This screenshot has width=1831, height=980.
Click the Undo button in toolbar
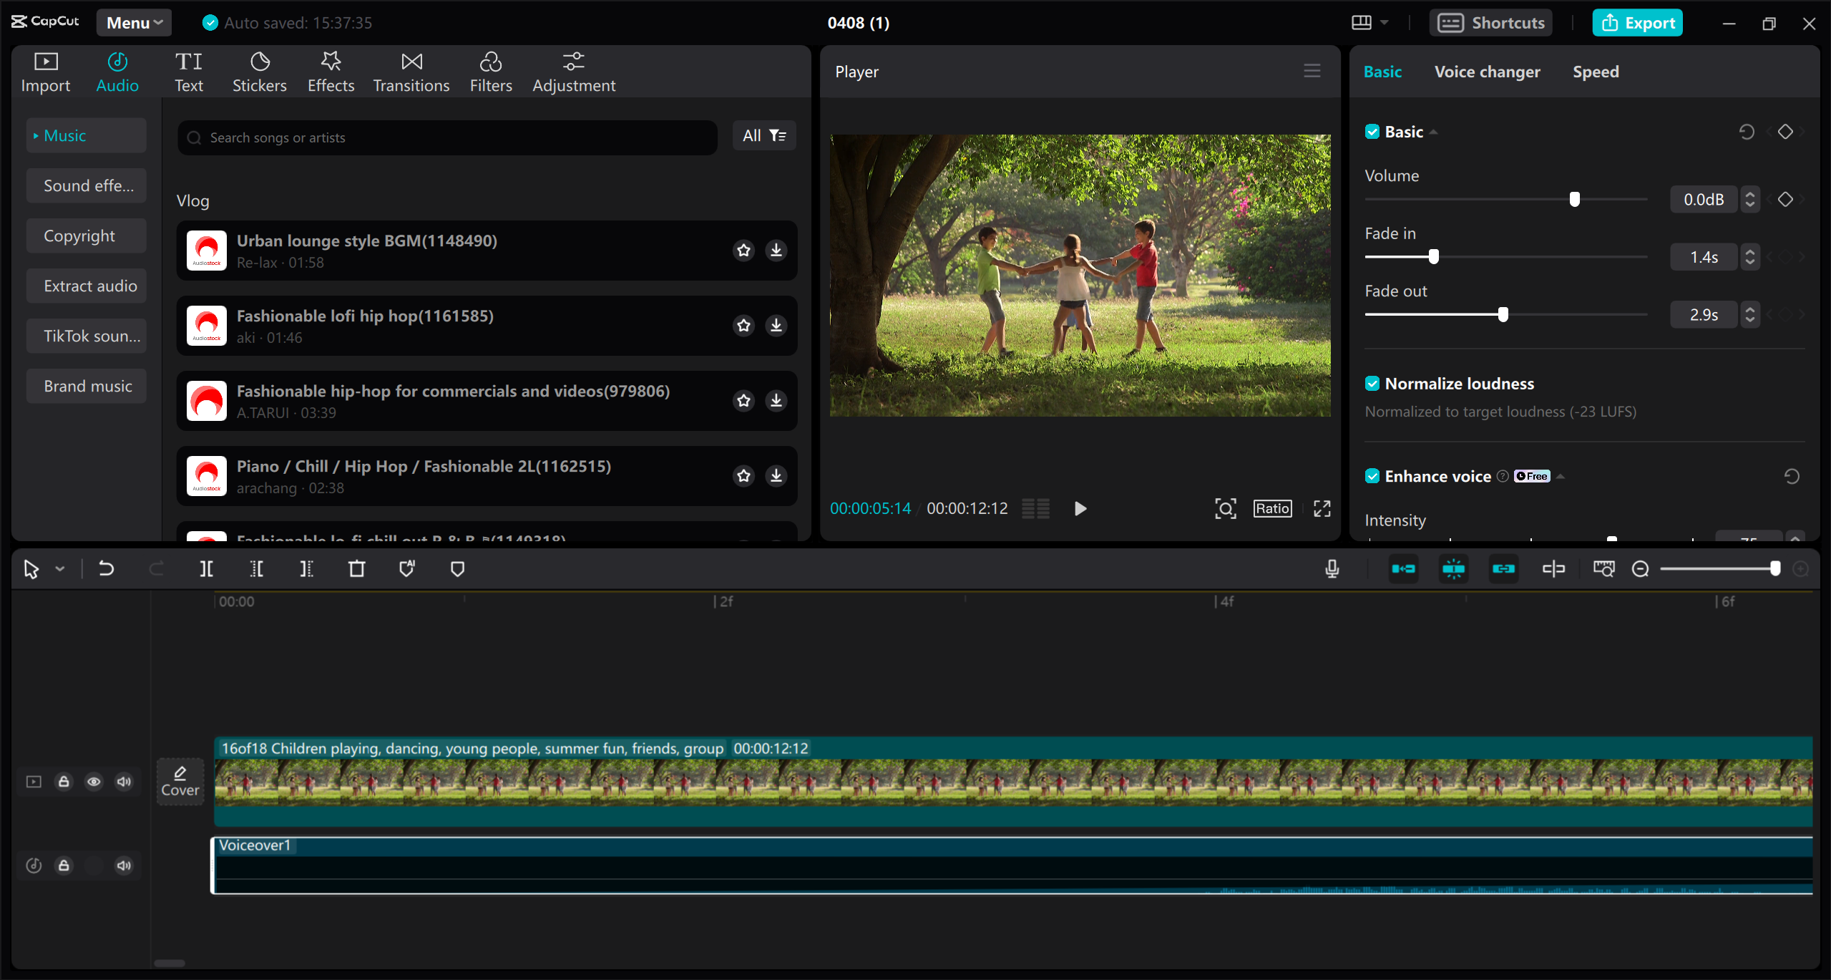(x=105, y=568)
